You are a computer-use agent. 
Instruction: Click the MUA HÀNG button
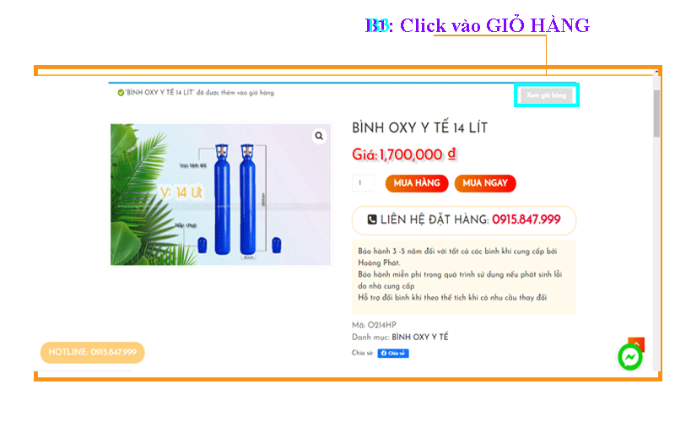[417, 183]
